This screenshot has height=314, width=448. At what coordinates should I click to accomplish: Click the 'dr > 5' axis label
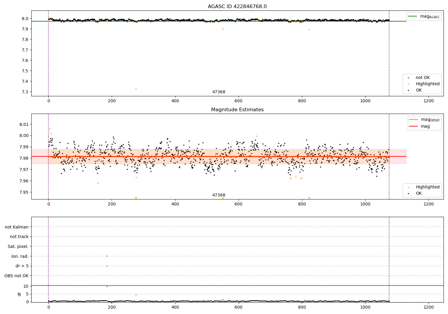(x=22, y=266)
